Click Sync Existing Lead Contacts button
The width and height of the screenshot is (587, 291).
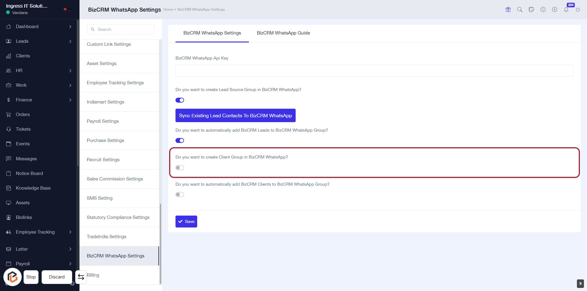(235, 115)
